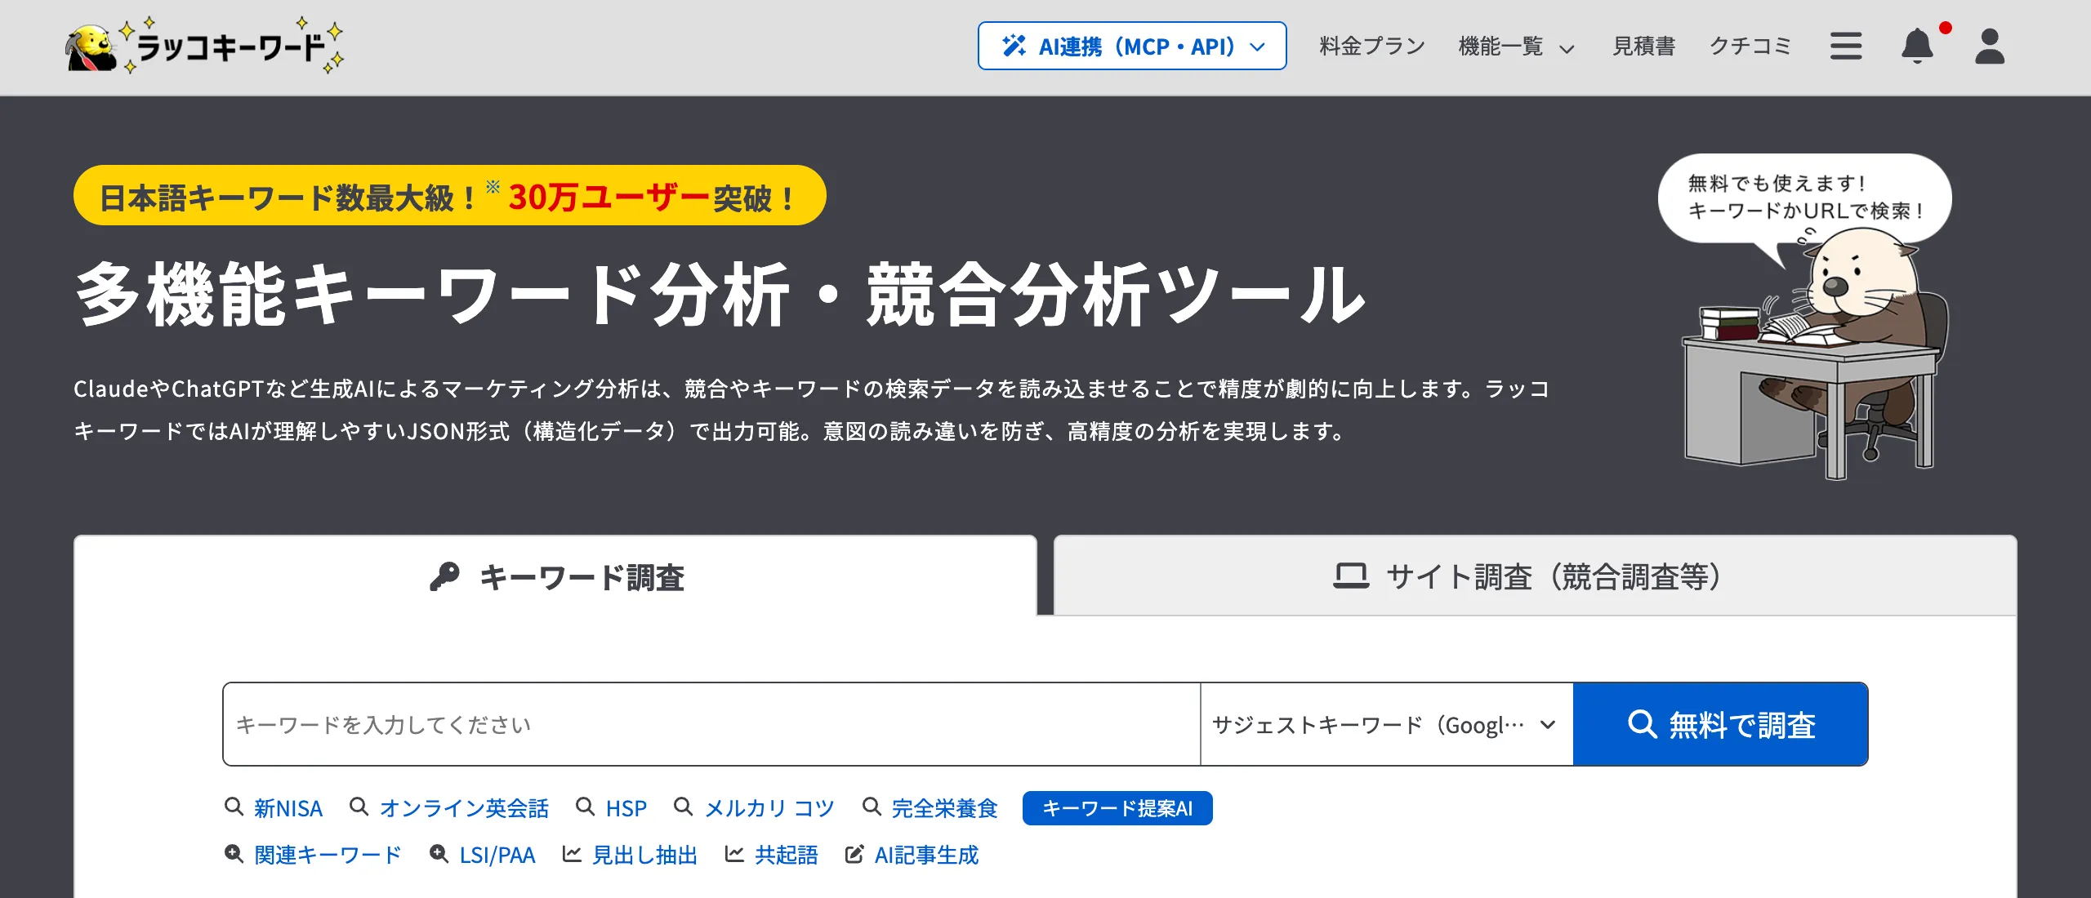2091x898 pixels.
Task: Open 見積書 in the header
Action: pyautogui.click(x=1643, y=47)
